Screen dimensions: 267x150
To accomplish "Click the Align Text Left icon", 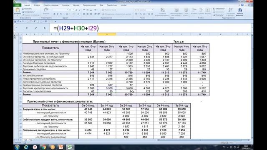I will [84, 14].
